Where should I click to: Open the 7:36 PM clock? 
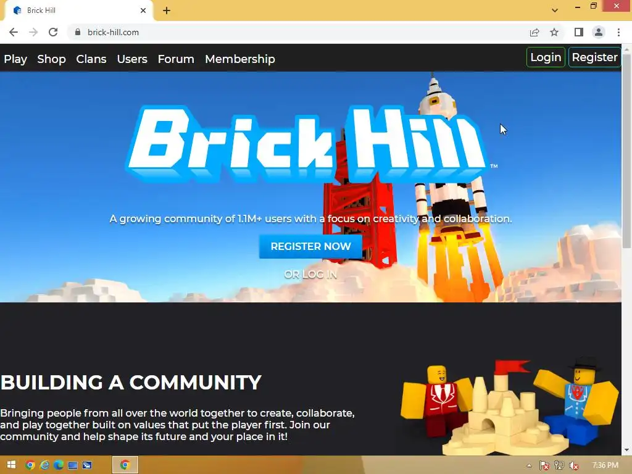pyautogui.click(x=605, y=465)
